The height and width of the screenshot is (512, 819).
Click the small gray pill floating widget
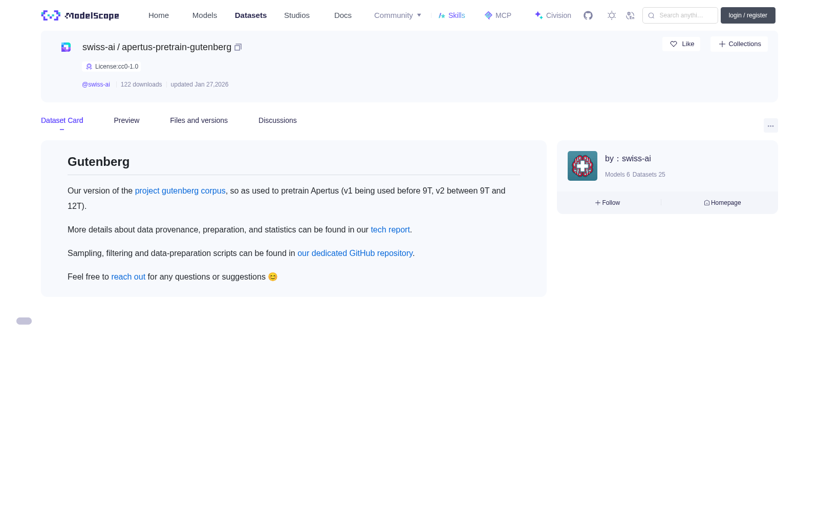24,321
